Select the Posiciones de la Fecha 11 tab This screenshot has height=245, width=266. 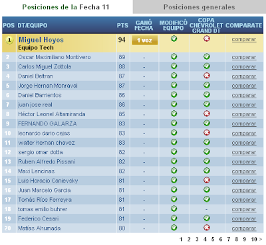pos(66,7)
